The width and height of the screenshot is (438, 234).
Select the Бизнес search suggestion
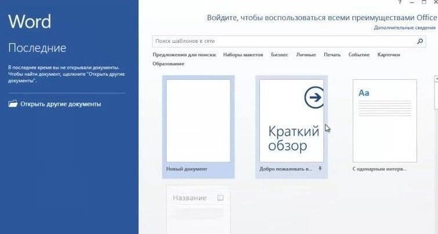pos(280,55)
